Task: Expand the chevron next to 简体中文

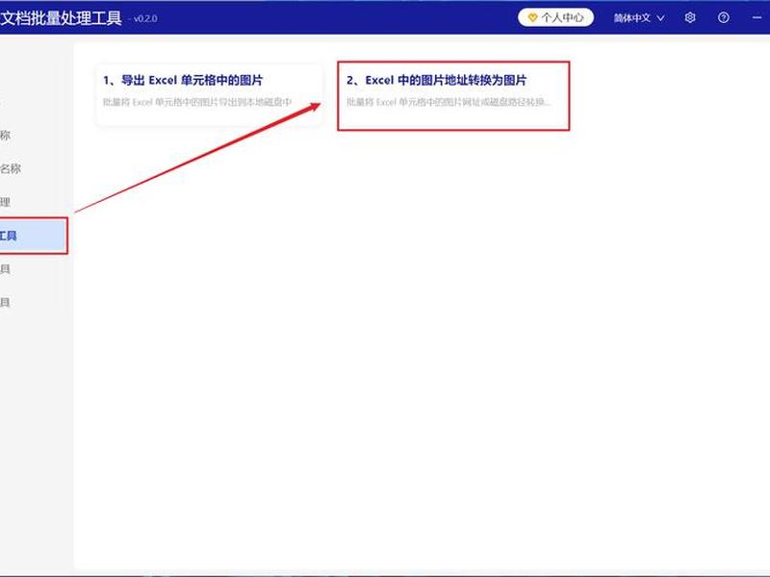Action: (660, 18)
